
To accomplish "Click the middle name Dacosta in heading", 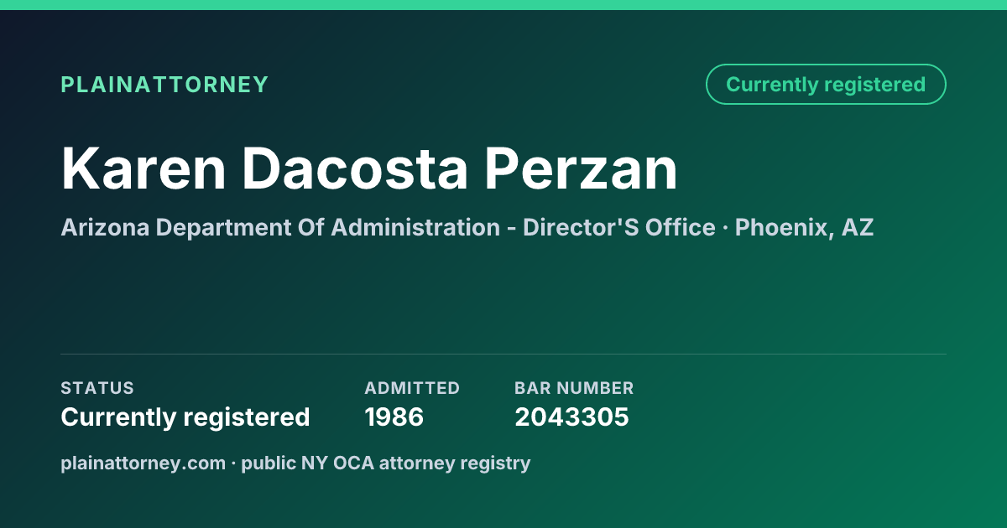I will click(x=355, y=168).
